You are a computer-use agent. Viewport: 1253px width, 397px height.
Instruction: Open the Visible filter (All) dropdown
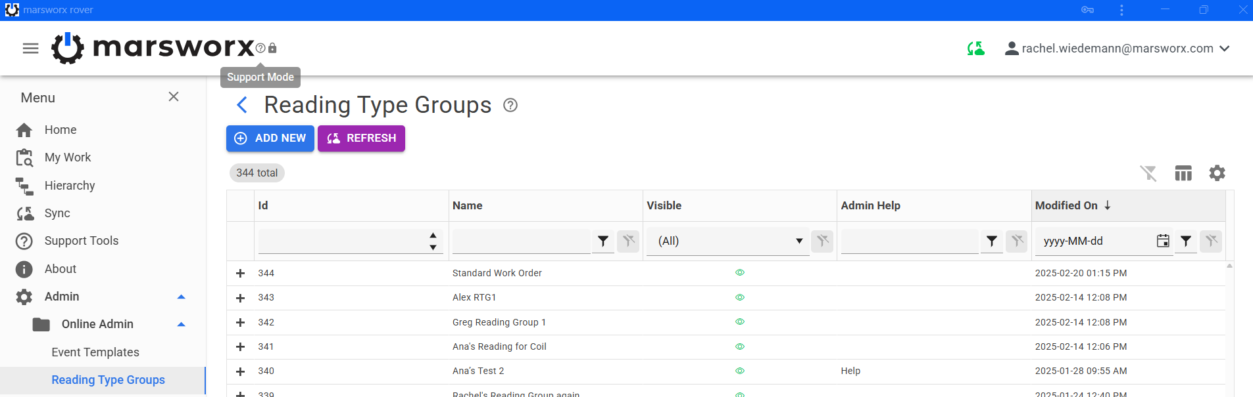728,241
